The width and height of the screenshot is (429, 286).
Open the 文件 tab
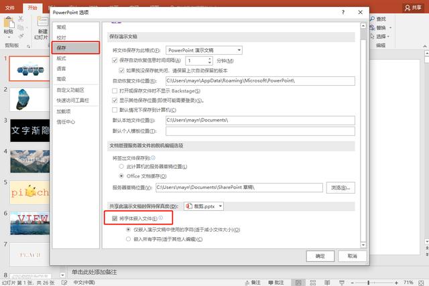click(x=10, y=7)
